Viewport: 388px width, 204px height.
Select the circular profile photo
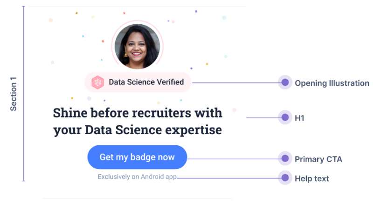137,46
